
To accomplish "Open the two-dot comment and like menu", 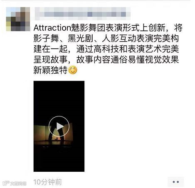I will tap(175, 182).
